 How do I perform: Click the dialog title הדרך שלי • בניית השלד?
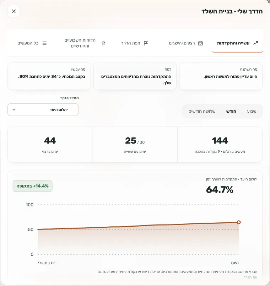click(232, 11)
